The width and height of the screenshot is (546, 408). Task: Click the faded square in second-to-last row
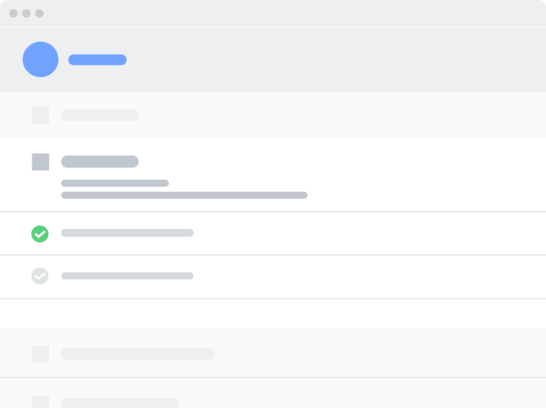click(41, 354)
